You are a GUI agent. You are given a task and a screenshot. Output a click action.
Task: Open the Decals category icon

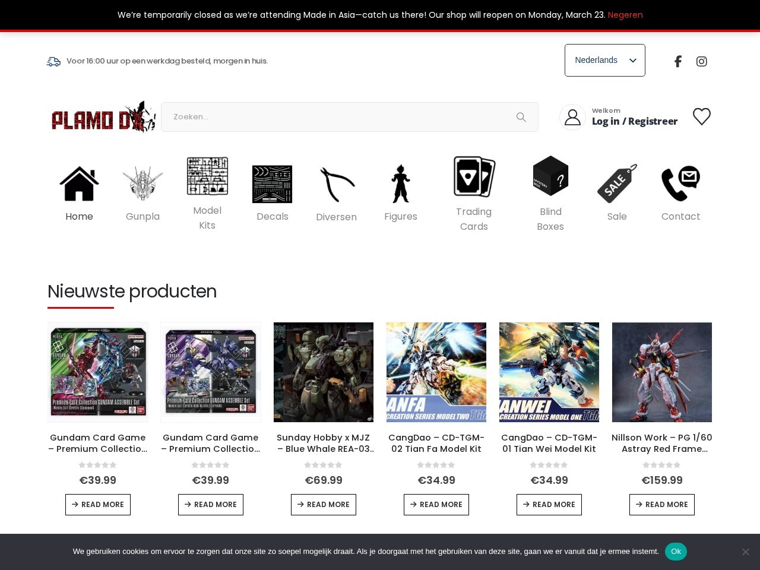pyautogui.click(x=272, y=184)
